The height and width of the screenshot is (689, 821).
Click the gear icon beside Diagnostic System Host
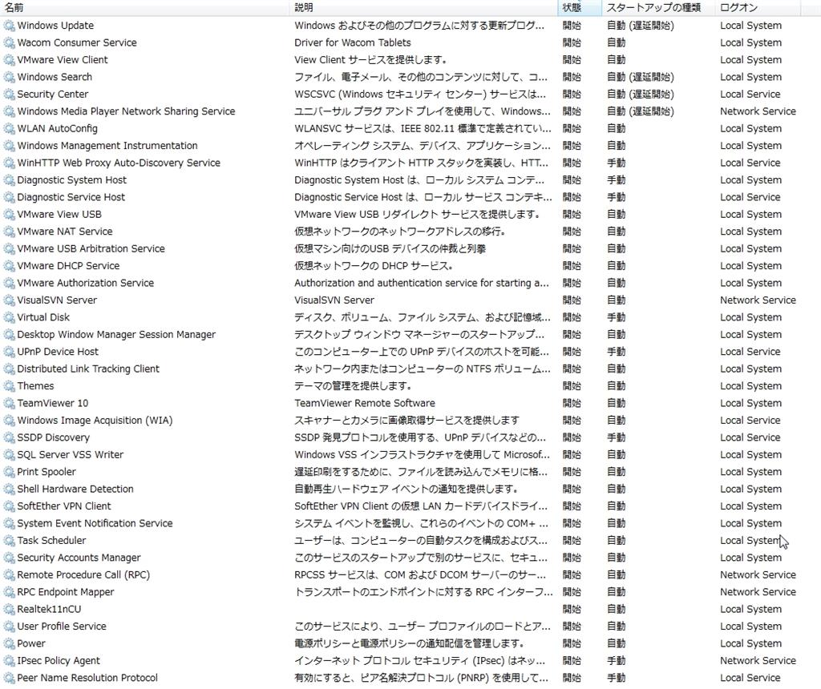[9, 180]
